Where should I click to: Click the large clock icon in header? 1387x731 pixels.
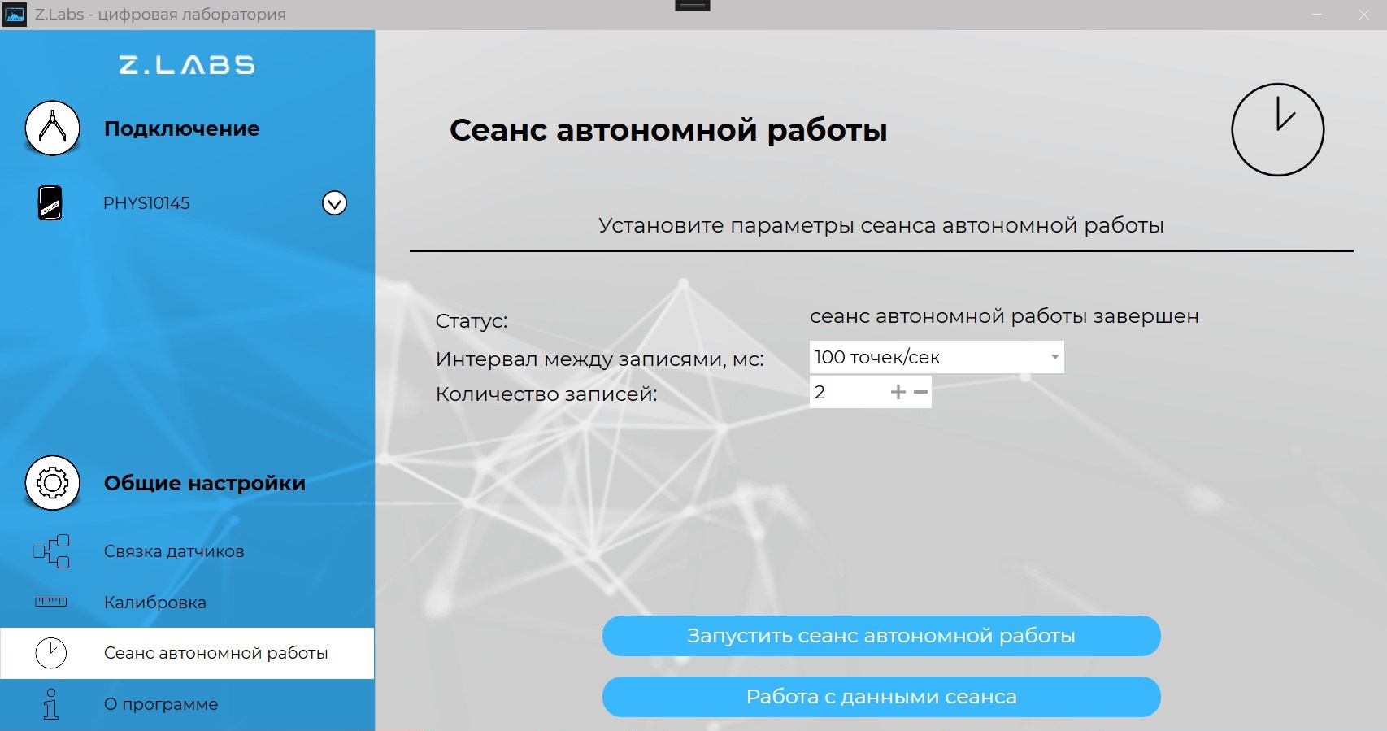click(x=1277, y=129)
